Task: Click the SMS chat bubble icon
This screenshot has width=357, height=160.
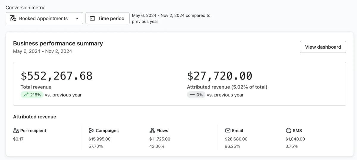Action: tap(288, 131)
